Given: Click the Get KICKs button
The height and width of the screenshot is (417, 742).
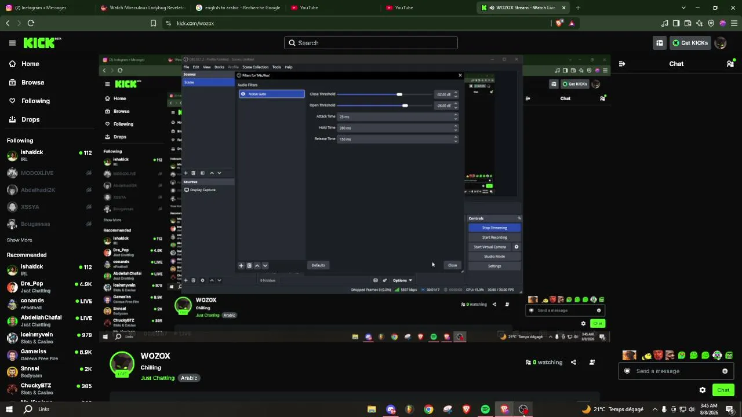Looking at the screenshot, I should (690, 43).
